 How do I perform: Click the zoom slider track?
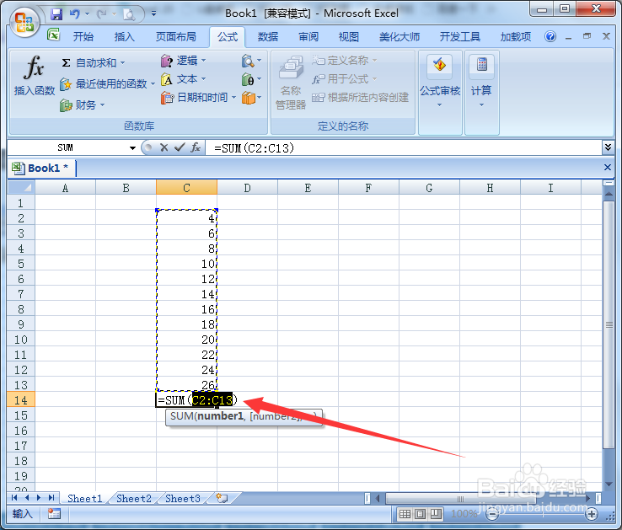coord(542,515)
